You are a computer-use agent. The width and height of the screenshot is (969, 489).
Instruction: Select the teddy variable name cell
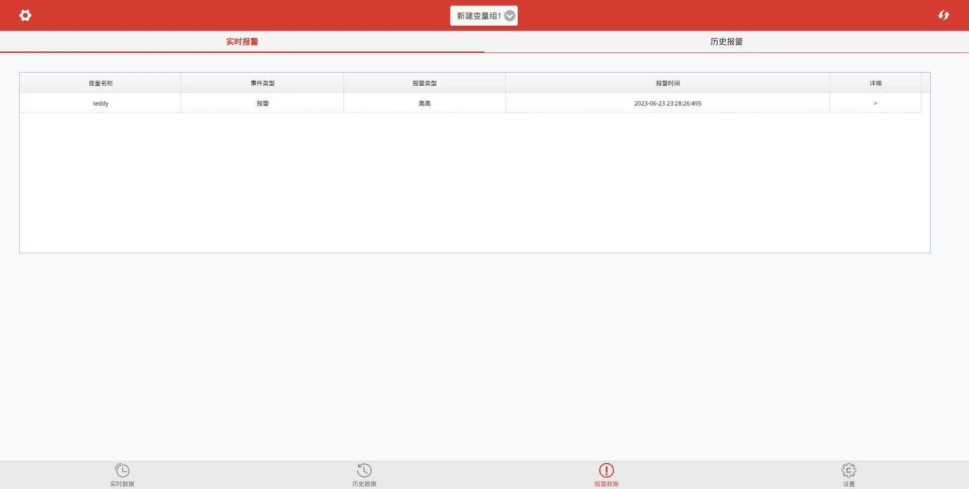[x=100, y=103]
